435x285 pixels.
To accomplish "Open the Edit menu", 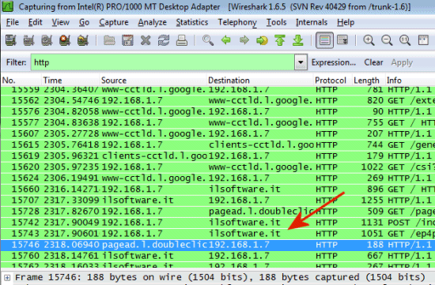I will (x=36, y=22).
